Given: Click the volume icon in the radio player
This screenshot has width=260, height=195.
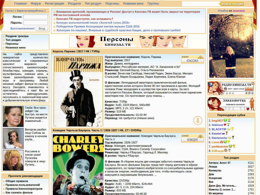Looking at the screenshot, I should (x=233, y=93).
